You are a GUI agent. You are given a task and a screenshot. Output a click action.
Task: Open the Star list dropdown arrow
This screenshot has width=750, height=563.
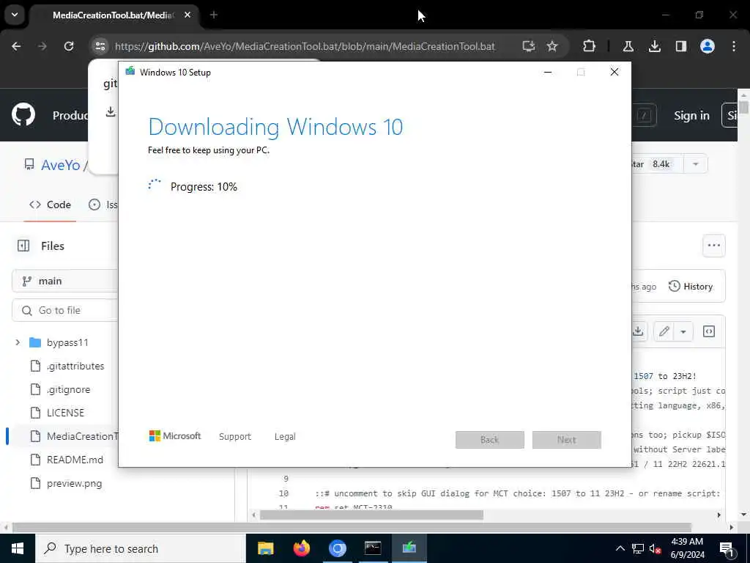696,164
